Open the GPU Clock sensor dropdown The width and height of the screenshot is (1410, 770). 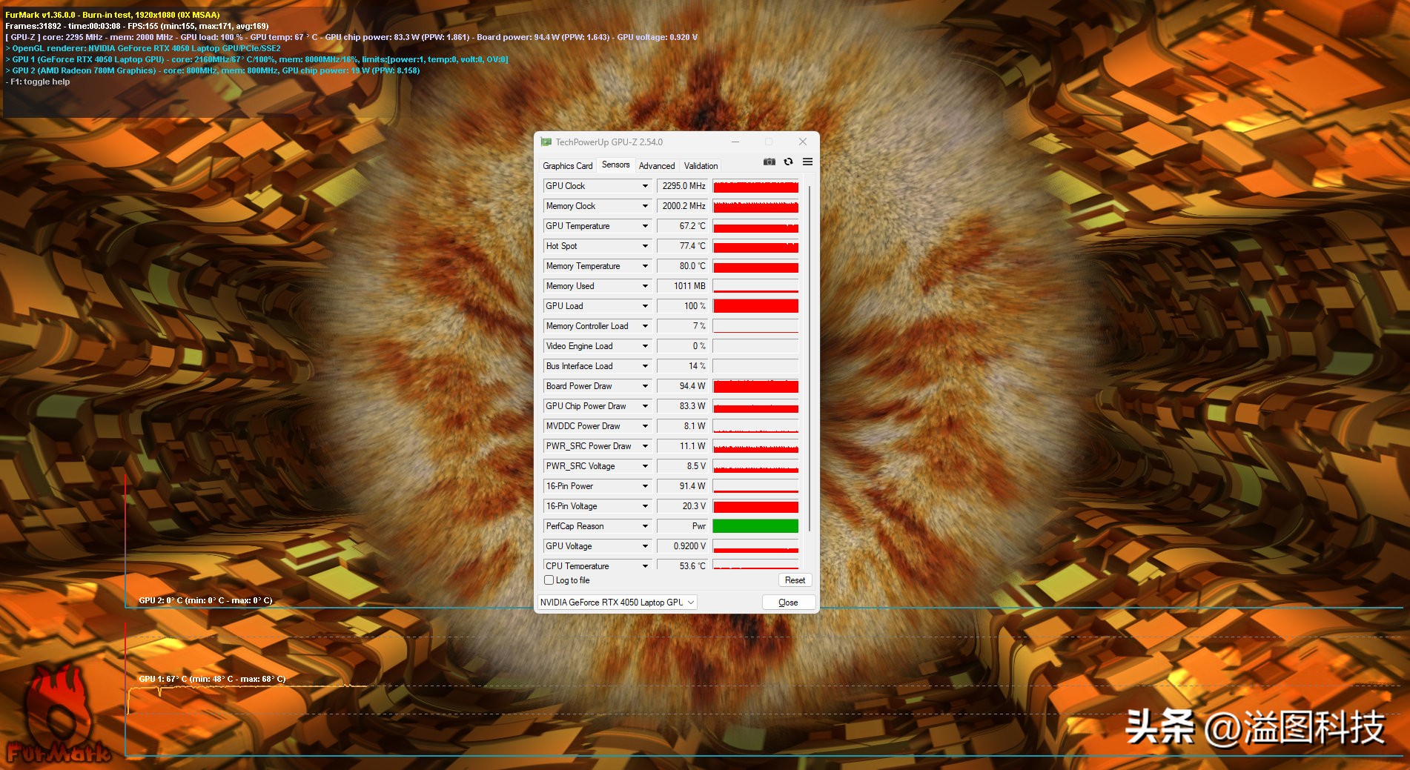tap(645, 186)
